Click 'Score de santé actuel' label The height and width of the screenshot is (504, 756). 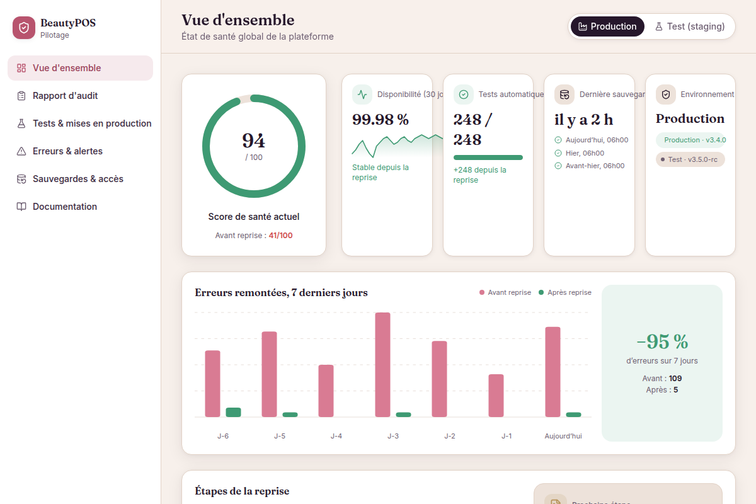[x=254, y=217]
